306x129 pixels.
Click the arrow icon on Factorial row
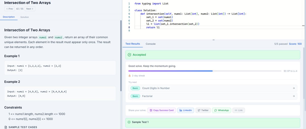tap(294, 96)
